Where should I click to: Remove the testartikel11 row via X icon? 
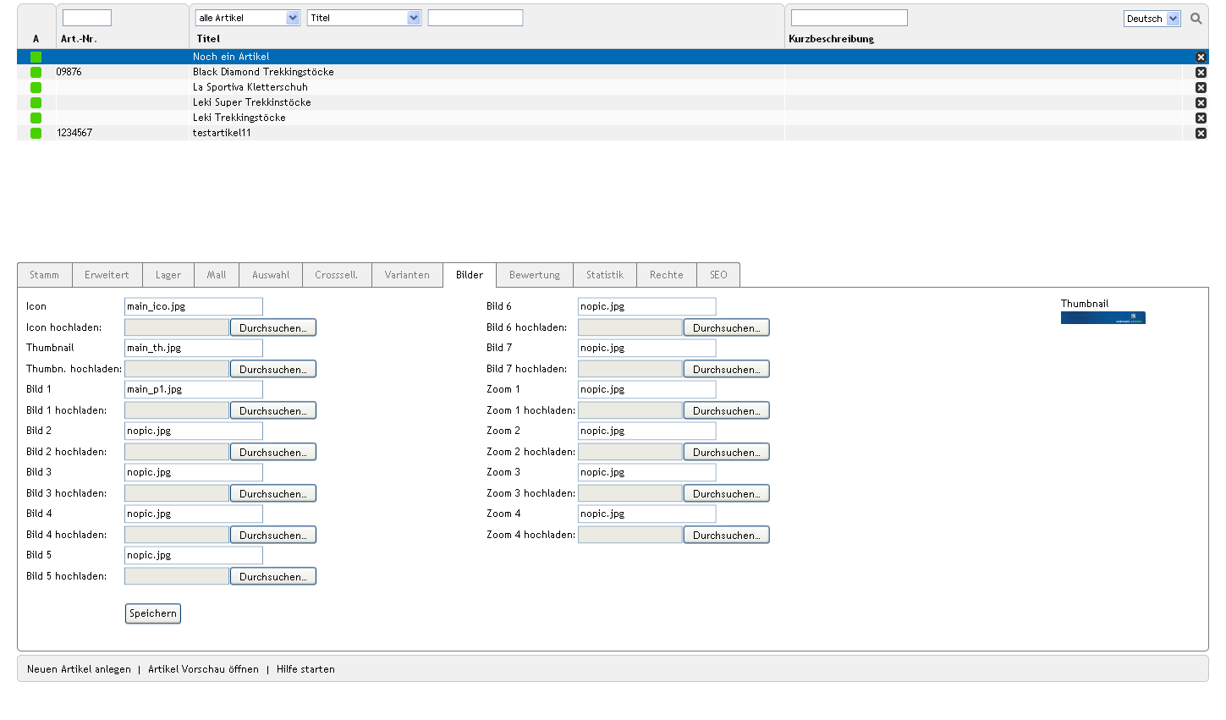(x=1200, y=133)
